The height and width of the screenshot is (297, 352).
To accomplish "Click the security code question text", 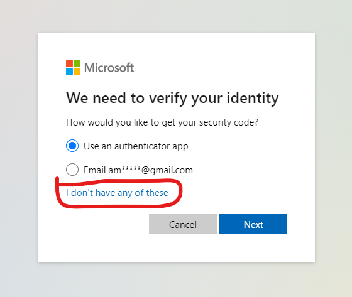I will point(162,122).
